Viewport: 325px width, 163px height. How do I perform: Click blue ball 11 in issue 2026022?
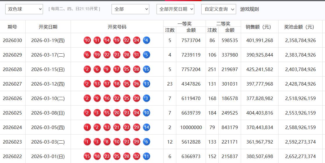147,156
